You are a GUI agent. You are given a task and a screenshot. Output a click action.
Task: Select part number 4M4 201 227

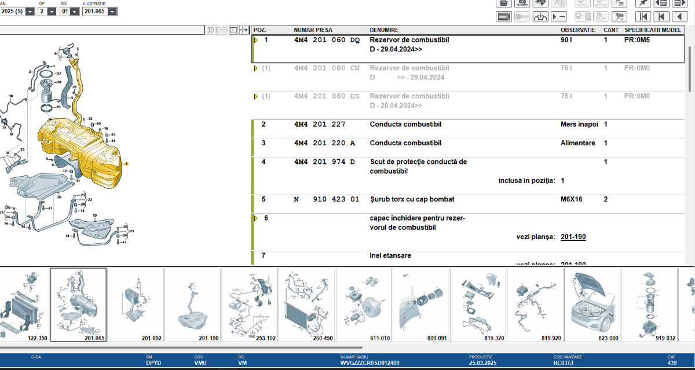(320, 124)
